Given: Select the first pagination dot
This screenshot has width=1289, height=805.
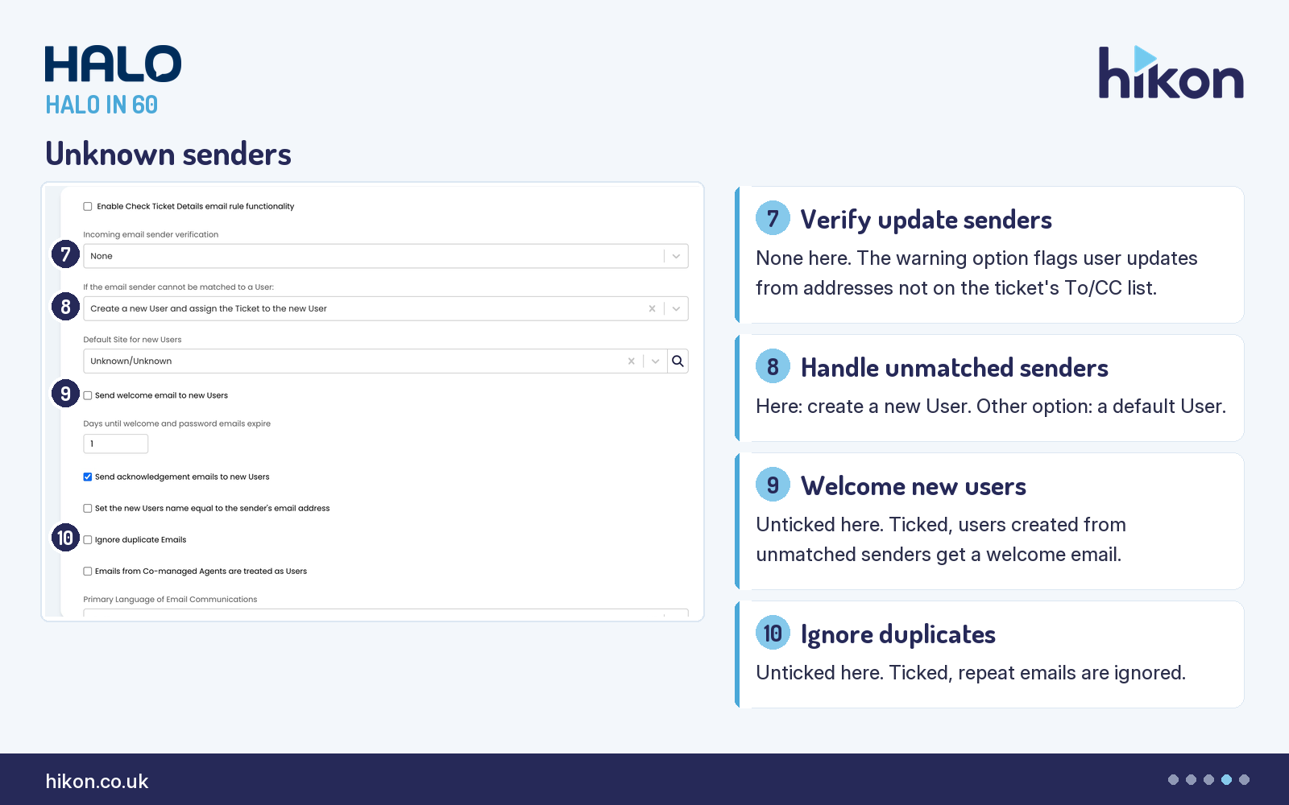Looking at the screenshot, I should pos(1173,779).
